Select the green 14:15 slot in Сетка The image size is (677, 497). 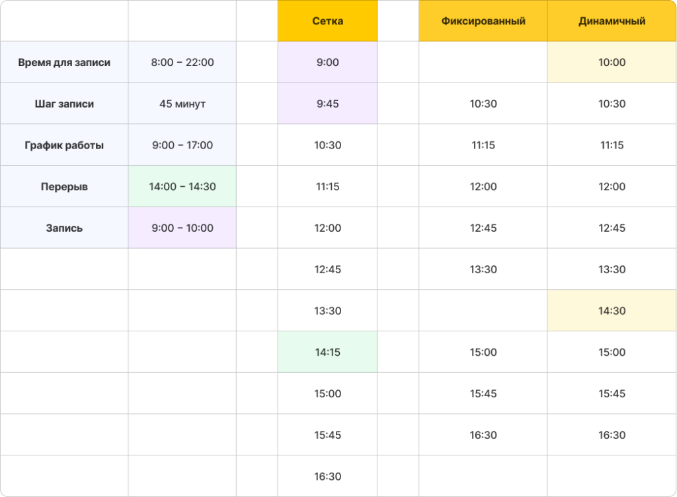coord(327,352)
